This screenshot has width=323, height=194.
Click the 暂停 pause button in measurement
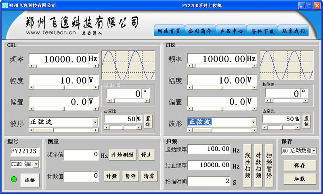[130, 176]
